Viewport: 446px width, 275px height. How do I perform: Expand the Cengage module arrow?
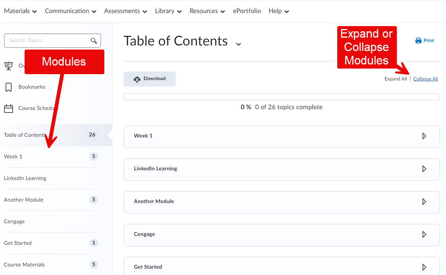(x=424, y=234)
